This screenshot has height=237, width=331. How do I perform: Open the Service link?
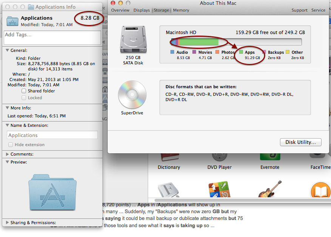(x=318, y=10)
